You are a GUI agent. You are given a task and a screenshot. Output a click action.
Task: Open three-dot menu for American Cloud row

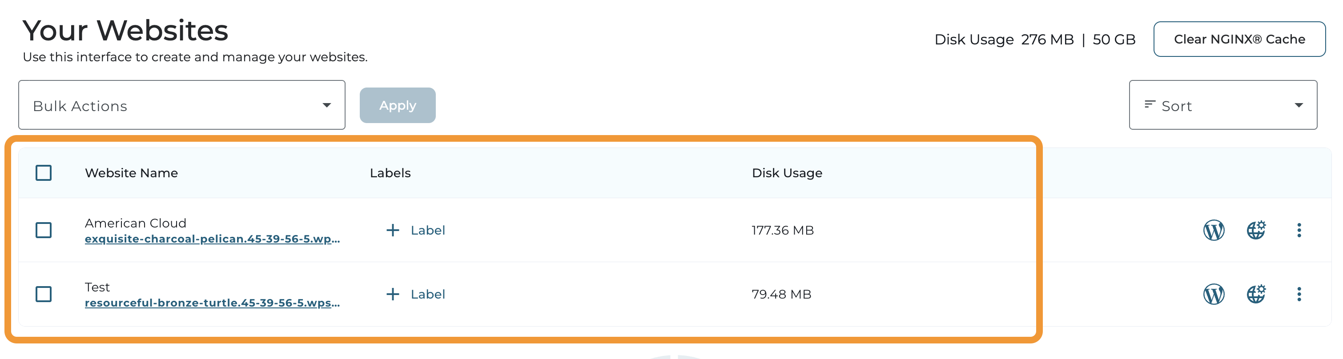[x=1299, y=230]
